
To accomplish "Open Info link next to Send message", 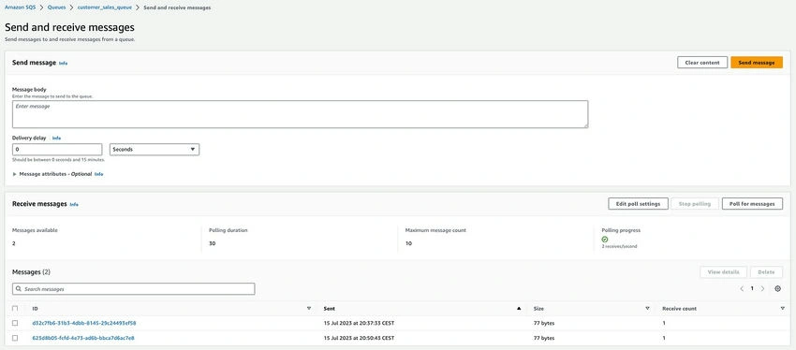I will click(63, 64).
